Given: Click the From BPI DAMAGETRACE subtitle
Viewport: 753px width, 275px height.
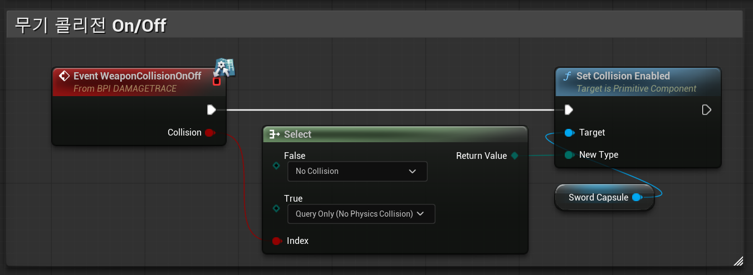Looking at the screenshot, I should point(125,88).
